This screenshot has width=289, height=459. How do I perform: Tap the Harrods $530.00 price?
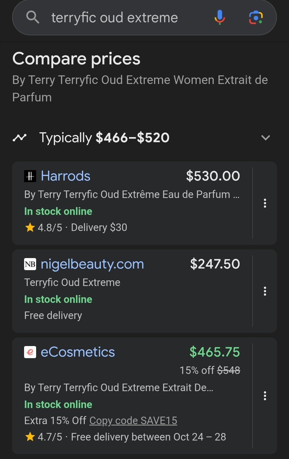pos(213,176)
